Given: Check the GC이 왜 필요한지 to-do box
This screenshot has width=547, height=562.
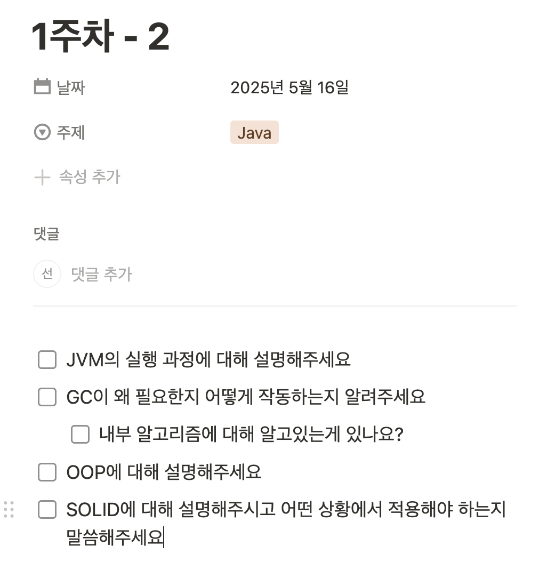Looking at the screenshot, I should tap(47, 397).
